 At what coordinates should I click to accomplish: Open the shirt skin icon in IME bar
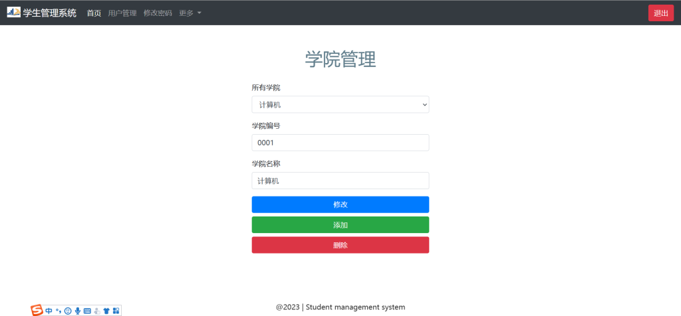pyautogui.click(x=106, y=311)
